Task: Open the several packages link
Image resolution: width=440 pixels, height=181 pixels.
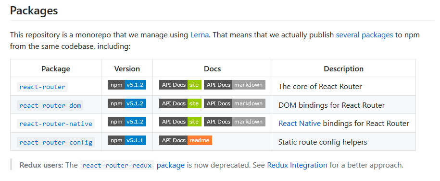Action: point(364,35)
